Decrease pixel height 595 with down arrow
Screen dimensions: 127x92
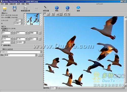[x=26, y=33]
